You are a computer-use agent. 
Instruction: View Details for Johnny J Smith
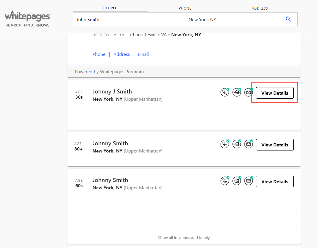point(275,93)
